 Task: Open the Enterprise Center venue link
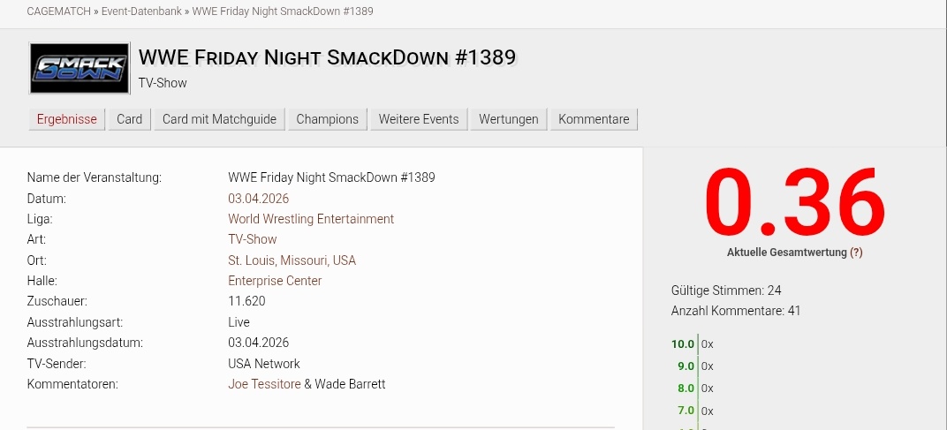pos(275,281)
